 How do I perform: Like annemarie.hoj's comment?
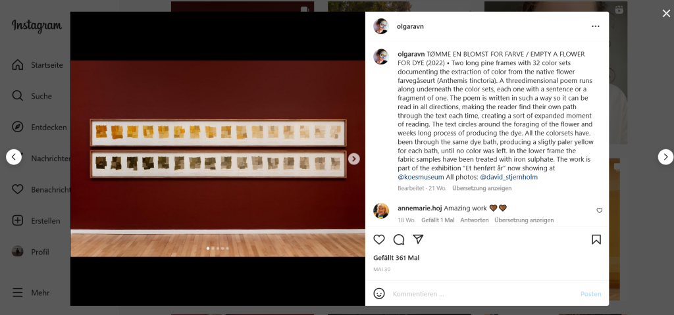[x=599, y=210]
